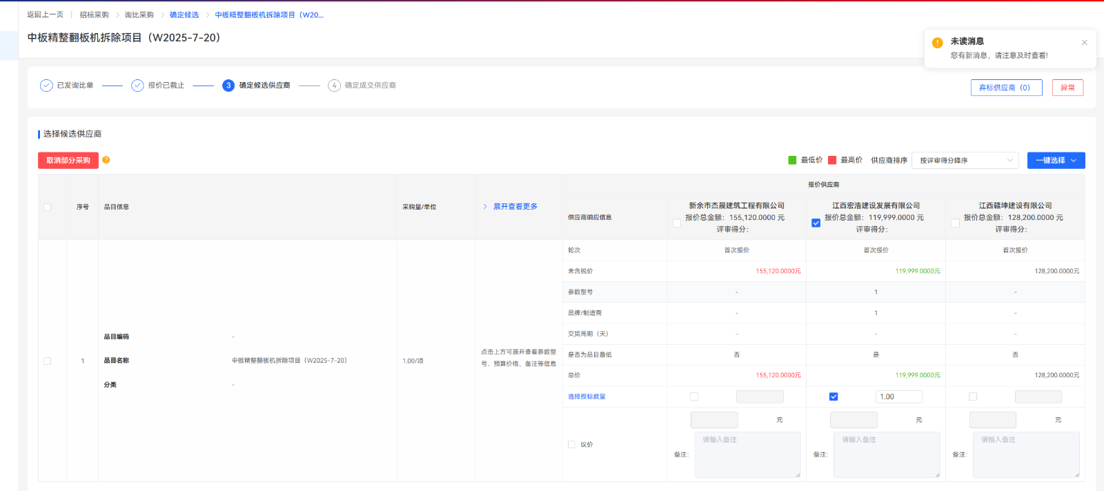Check award quantity box for 新余市杰晨 column
The width and height of the screenshot is (1104, 491).
694,397
